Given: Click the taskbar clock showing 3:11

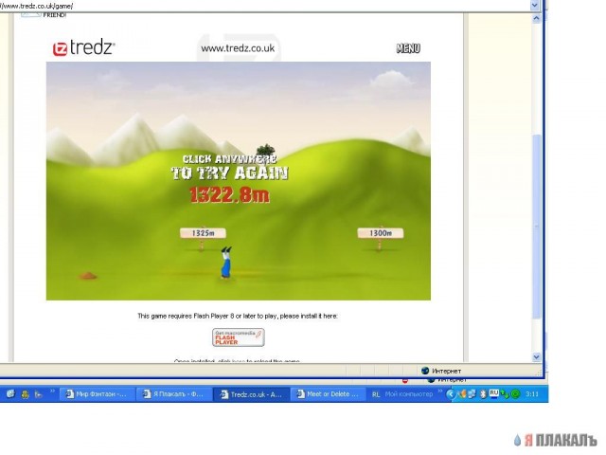Looking at the screenshot, I should tap(532, 394).
